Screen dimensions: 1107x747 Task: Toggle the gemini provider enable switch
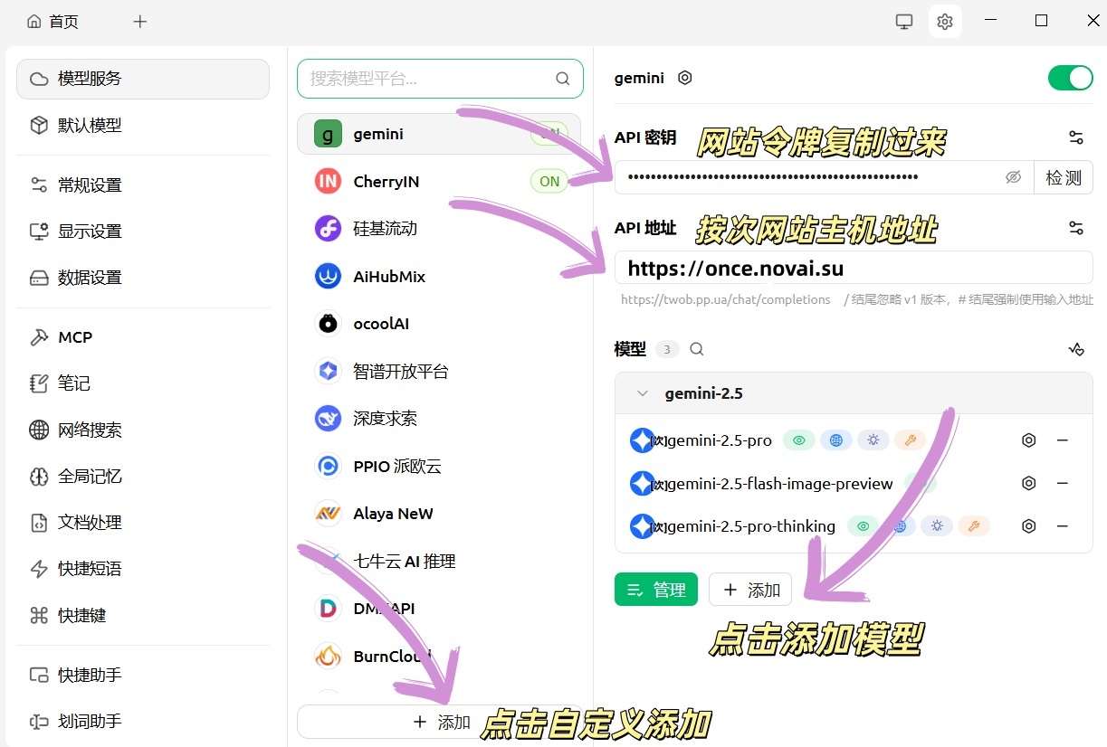(1070, 78)
